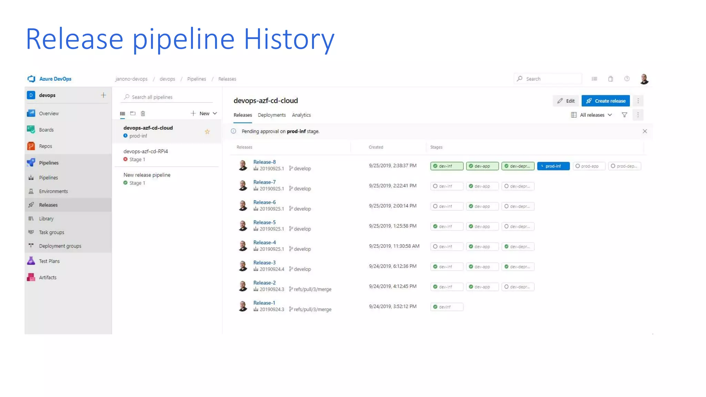Click the Search all pipelines field
The height and width of the screenshot is (397, 706).
(169, 97)
